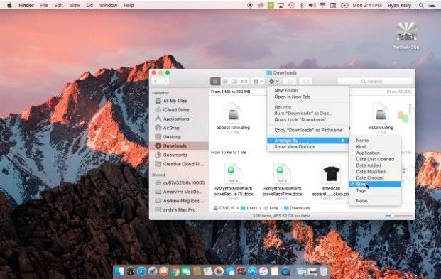
Task: Click the Time Machine menu bar icon
Action: coord(291,5)
